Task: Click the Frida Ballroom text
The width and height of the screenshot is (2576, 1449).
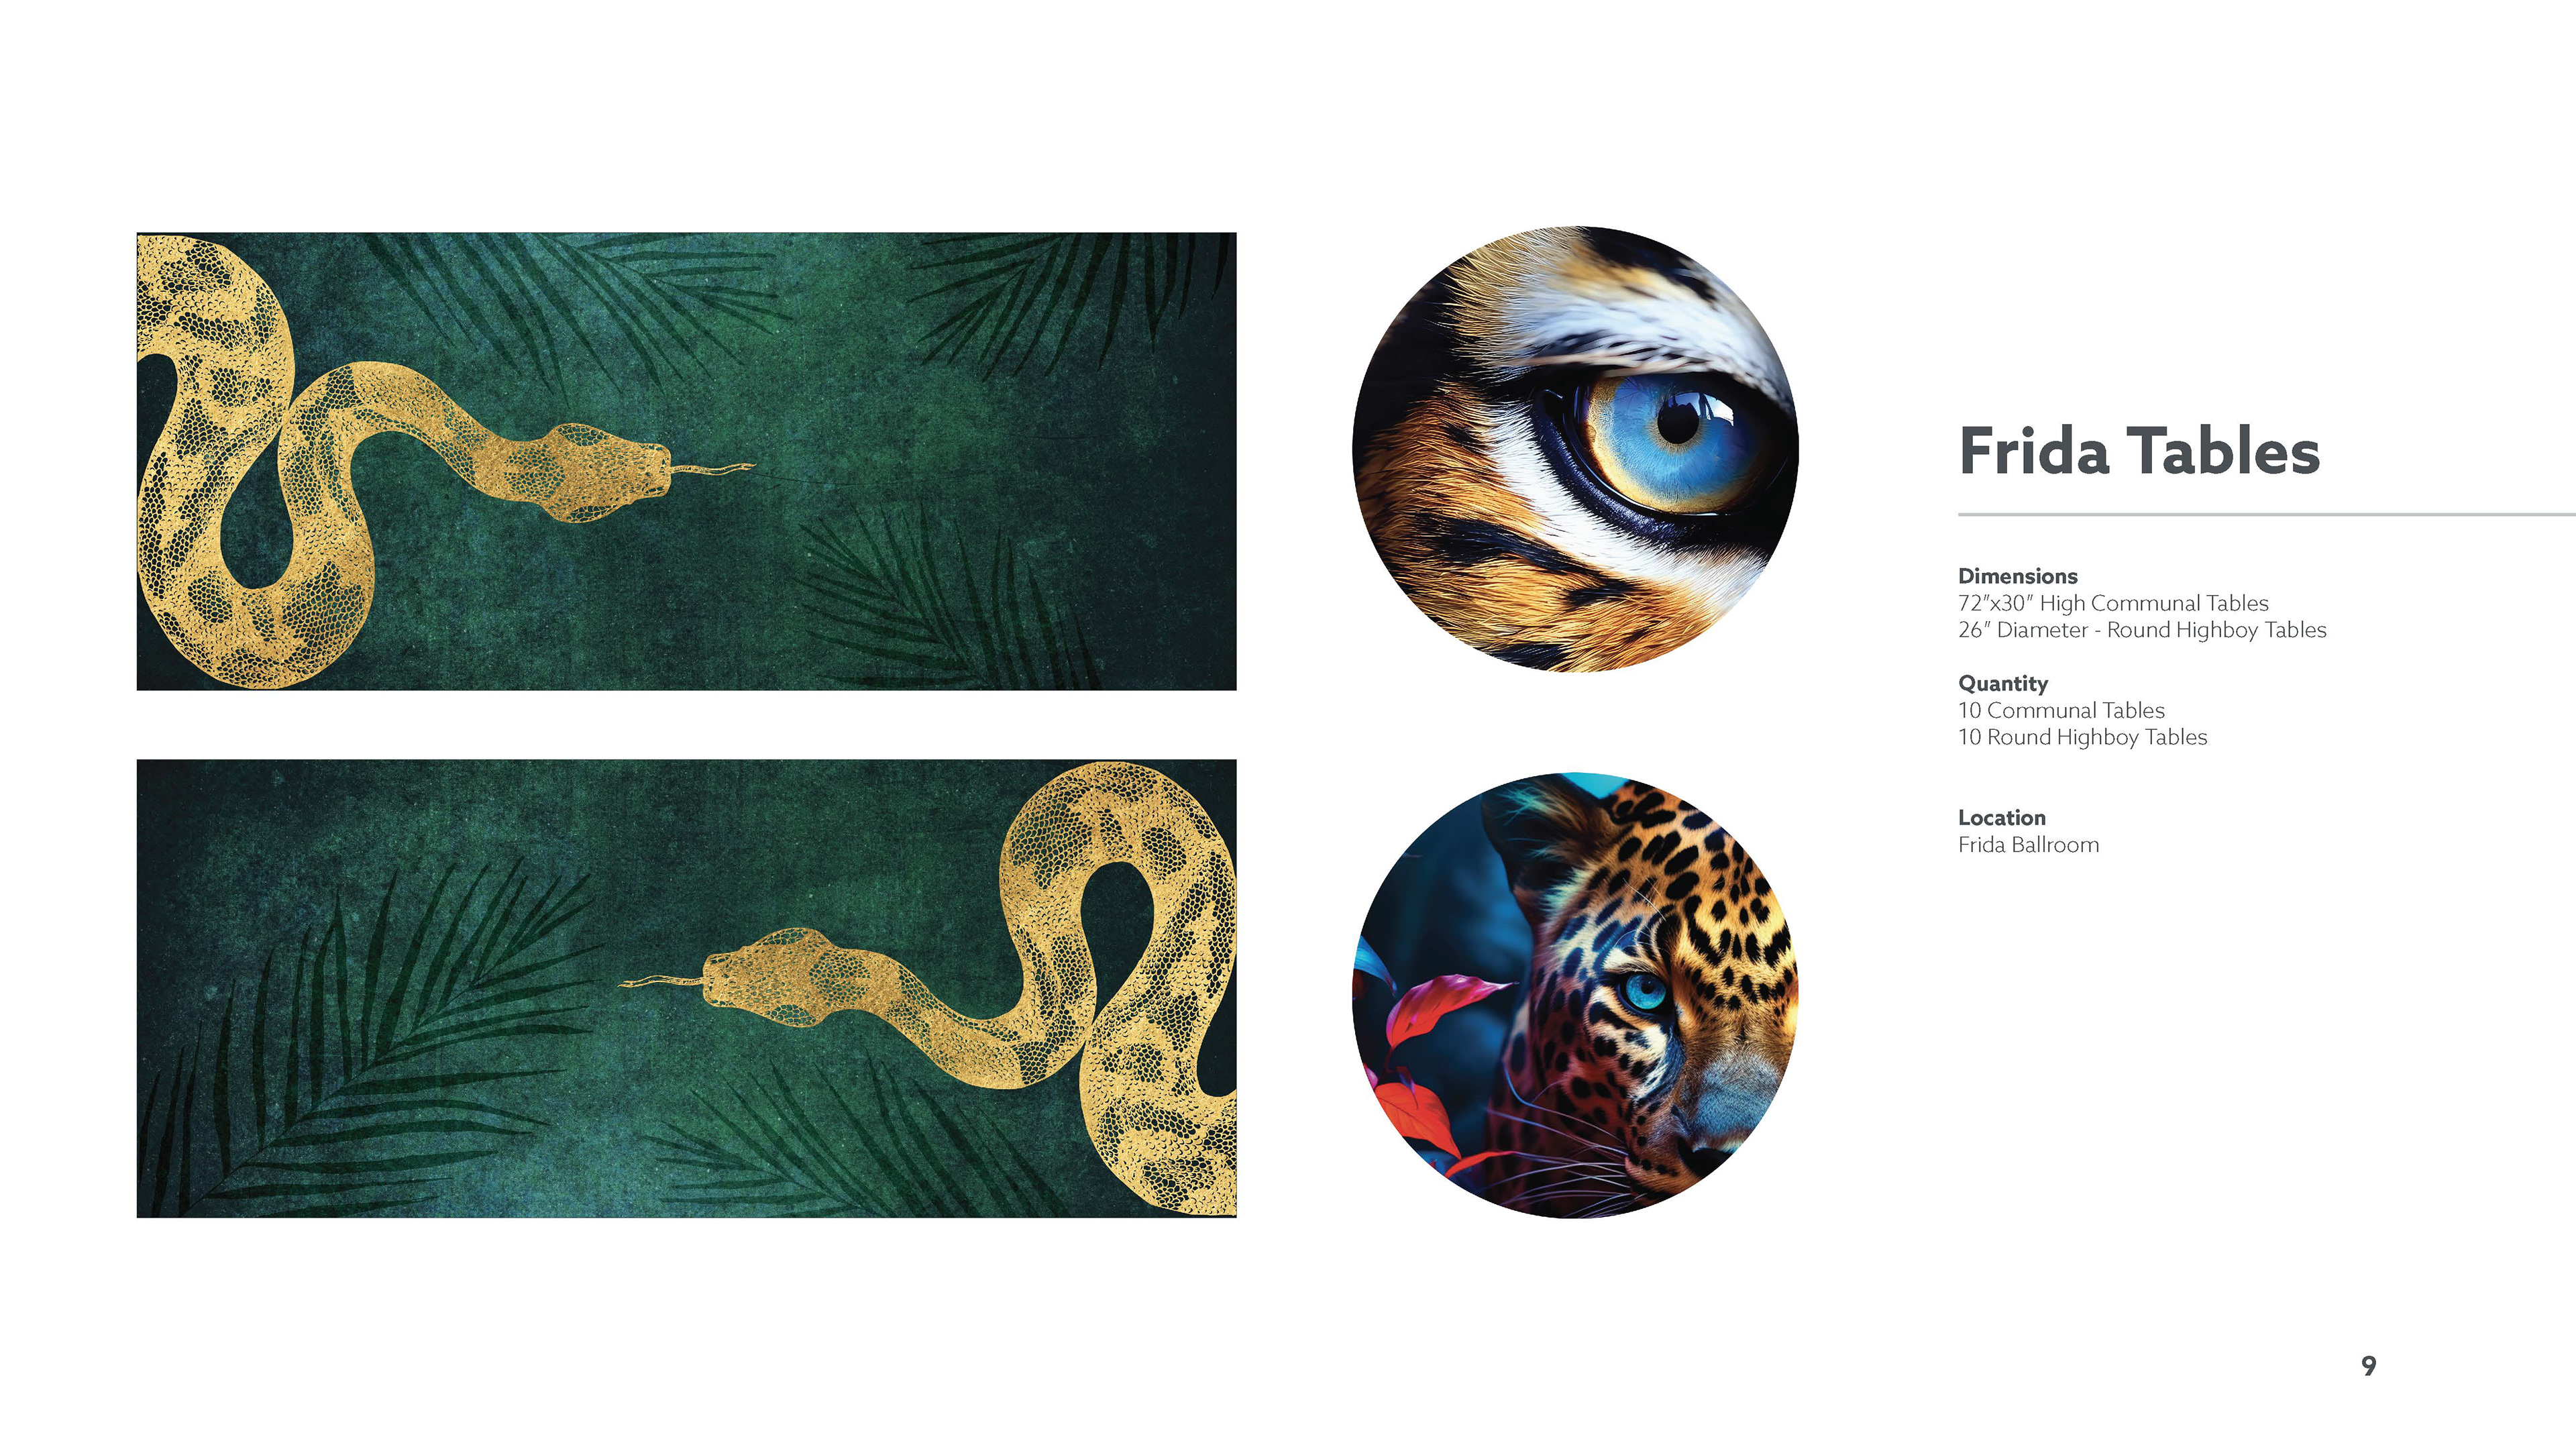Action: (x=2028, y=844)
